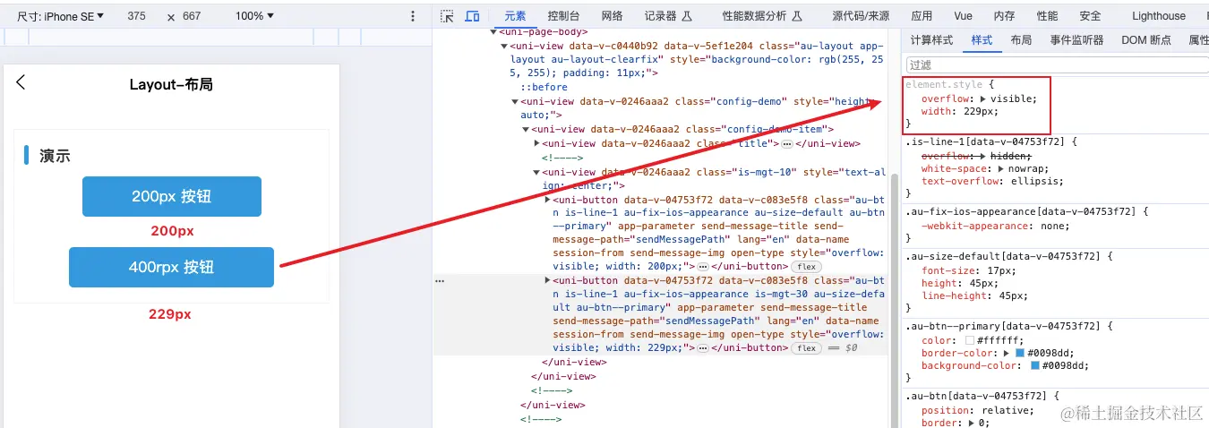Expand white-space shorthand in .is-line-1 rule
Viewport: 1209px width, 428px height.
1001,168
